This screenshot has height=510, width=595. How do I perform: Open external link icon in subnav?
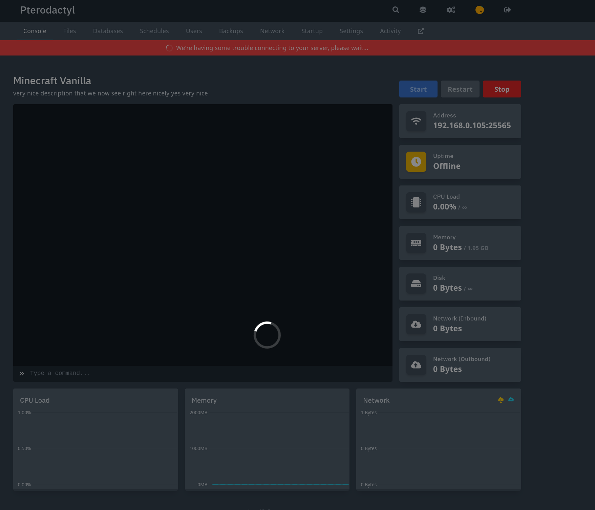pyautogui.click(x=421, y=31)
